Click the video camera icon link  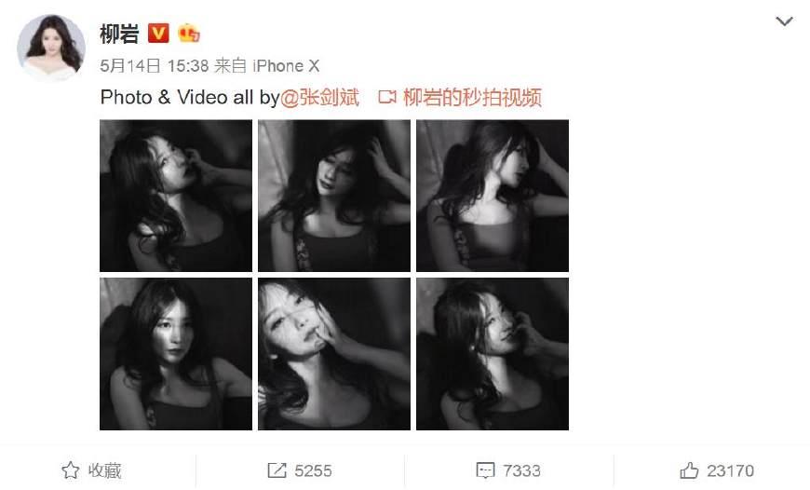(x=387, y=97)
